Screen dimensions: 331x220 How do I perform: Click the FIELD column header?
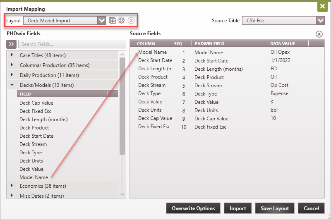click(62, 94)
